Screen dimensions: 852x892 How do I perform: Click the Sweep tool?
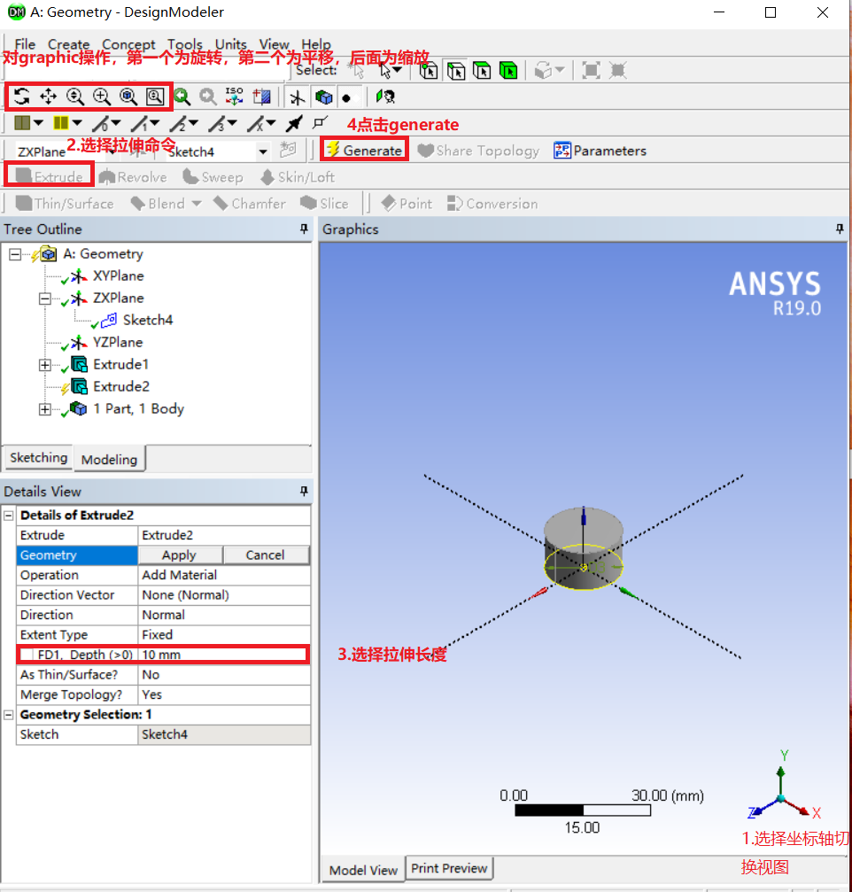pyautogui.click(x=213, y=177)
